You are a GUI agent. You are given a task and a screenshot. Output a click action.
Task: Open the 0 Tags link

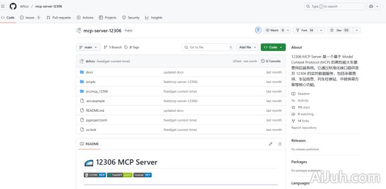132,47
